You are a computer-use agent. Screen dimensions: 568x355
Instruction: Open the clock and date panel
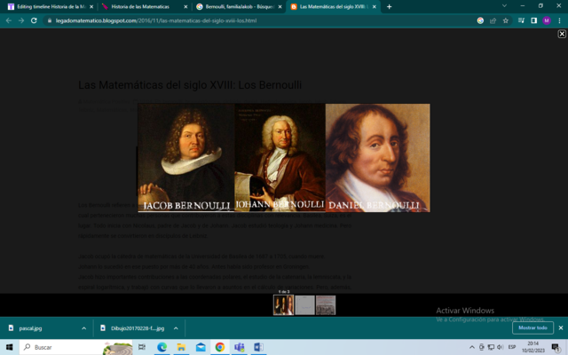coord(533,347)
